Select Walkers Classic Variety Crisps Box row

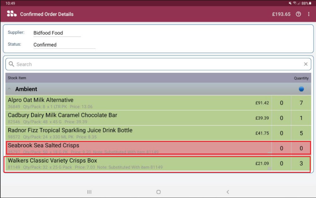tap(126, 163)
